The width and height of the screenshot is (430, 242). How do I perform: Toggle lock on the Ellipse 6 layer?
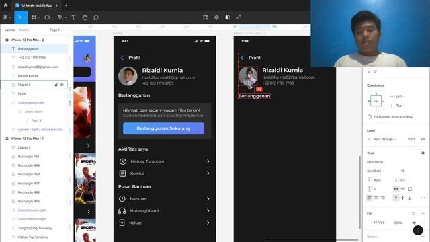(x=56, y=85)
